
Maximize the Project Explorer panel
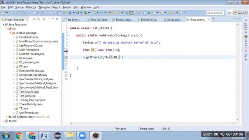(x=57, y=19)
